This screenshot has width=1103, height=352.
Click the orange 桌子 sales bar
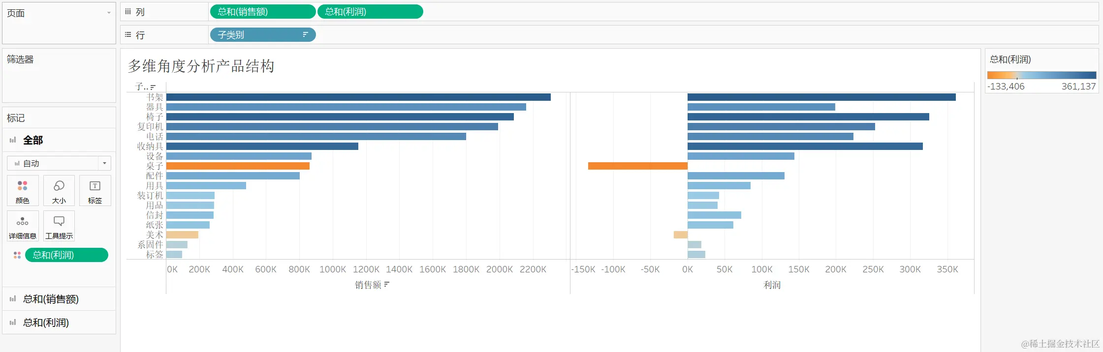tap(238, 166)
